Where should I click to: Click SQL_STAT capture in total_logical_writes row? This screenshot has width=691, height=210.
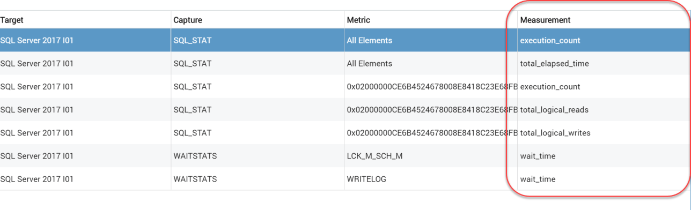coord(193,133)
